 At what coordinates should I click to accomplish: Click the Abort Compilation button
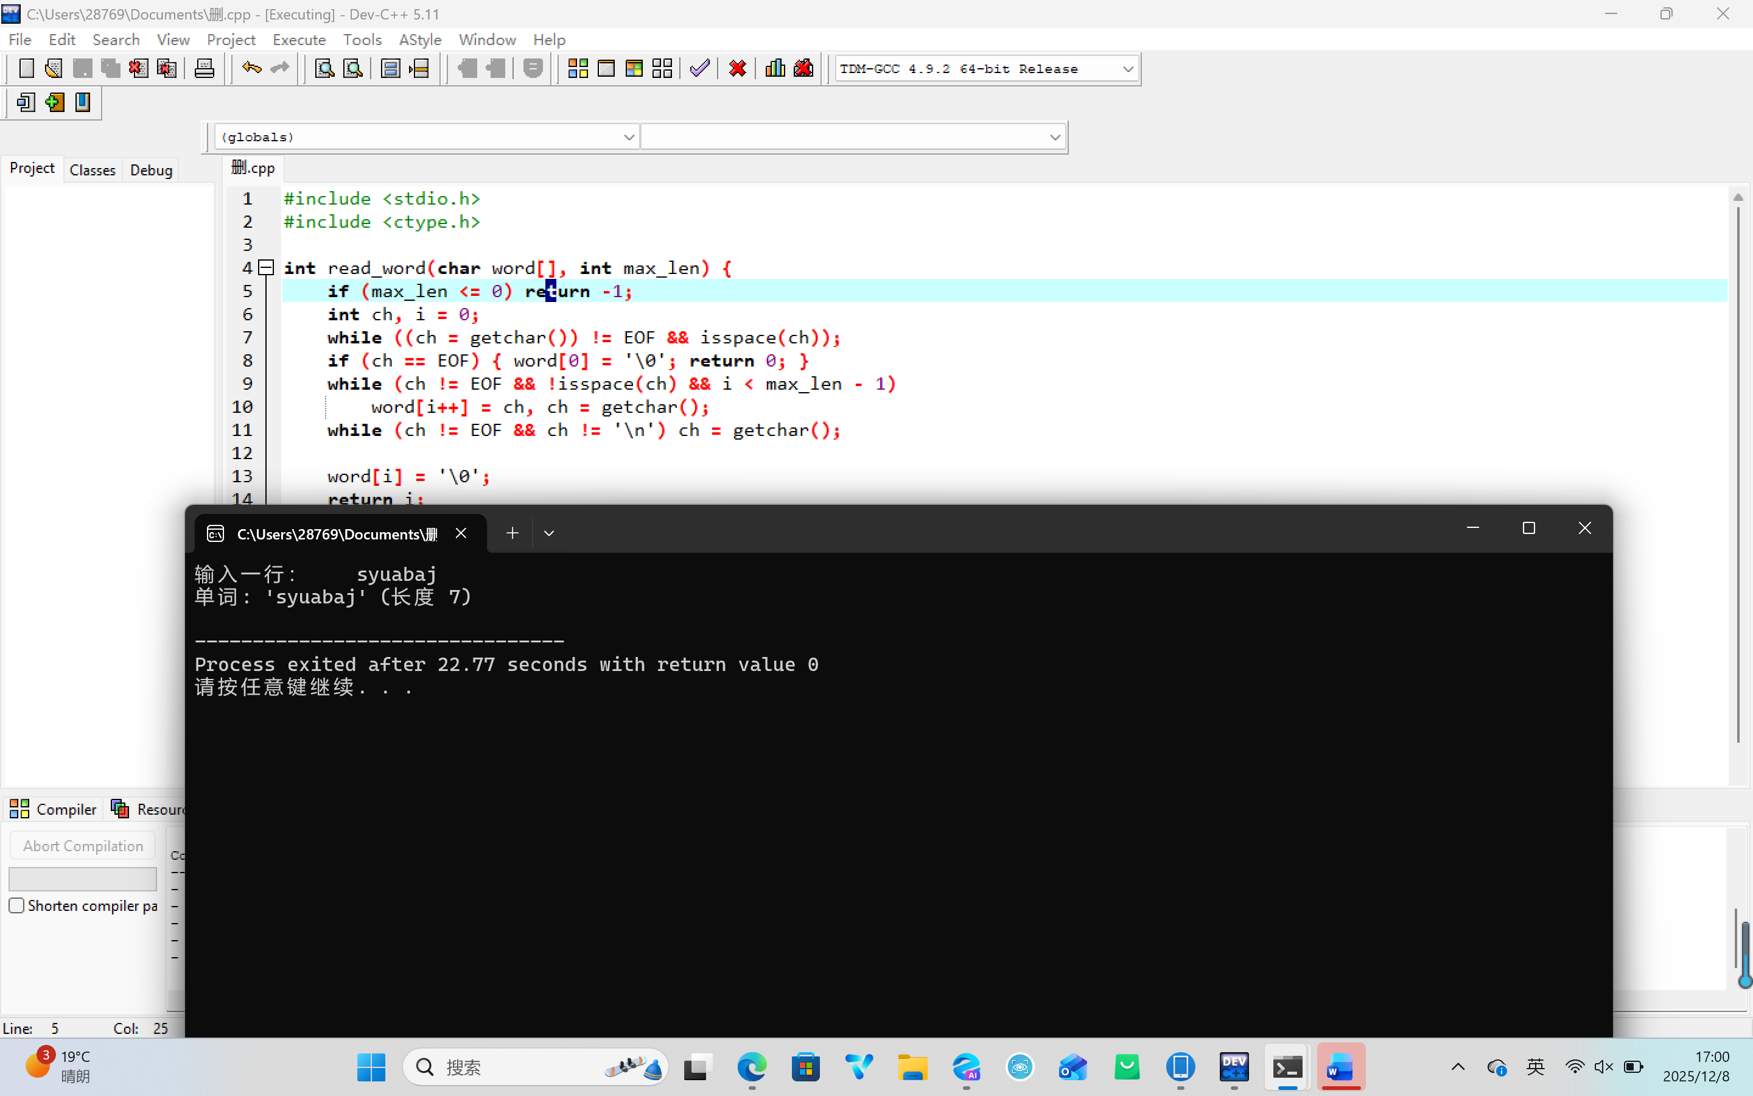click(x=83, y=846)
